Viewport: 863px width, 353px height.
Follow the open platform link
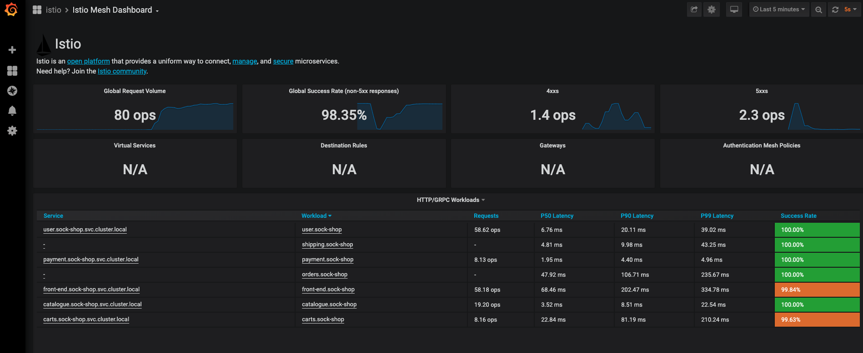click(89, 61)
